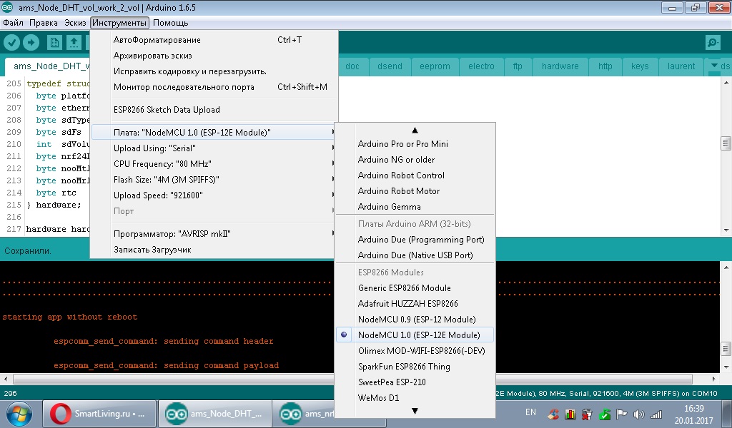Click the Verify sketch checkmark icon
The width and height of the screenshot is (732, 428).
pos(11,43)
